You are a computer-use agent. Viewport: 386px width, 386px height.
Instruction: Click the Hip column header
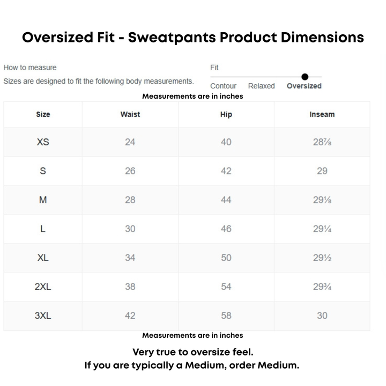pos(226,114)
